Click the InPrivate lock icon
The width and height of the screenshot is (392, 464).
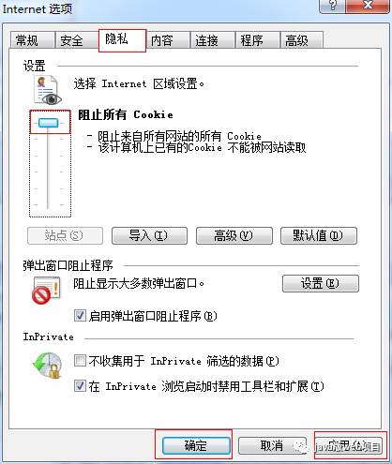tap(48, 366)
